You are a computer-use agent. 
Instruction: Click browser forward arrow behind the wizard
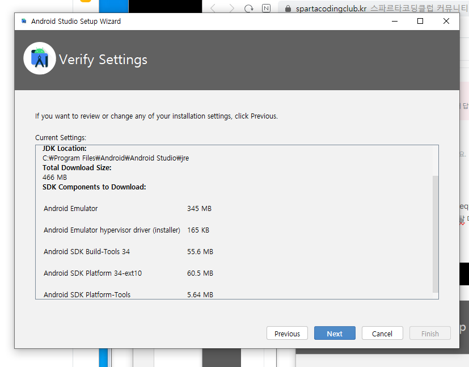pyautogui.click(x=231, y=9)
